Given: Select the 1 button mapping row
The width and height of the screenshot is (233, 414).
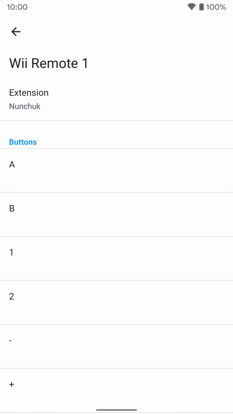Looking at the screenshot, I should [x=116, y=258].
